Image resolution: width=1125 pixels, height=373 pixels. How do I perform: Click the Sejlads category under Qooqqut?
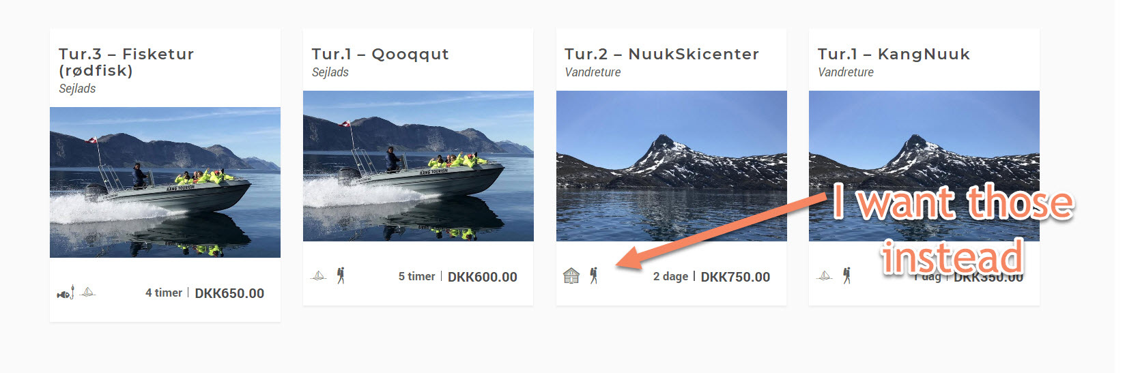coord(330,72)
